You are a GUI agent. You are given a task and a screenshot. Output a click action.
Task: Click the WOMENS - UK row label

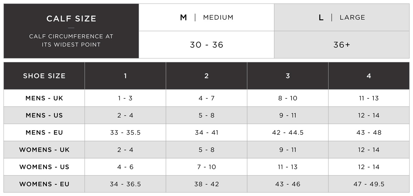[44, 150]
